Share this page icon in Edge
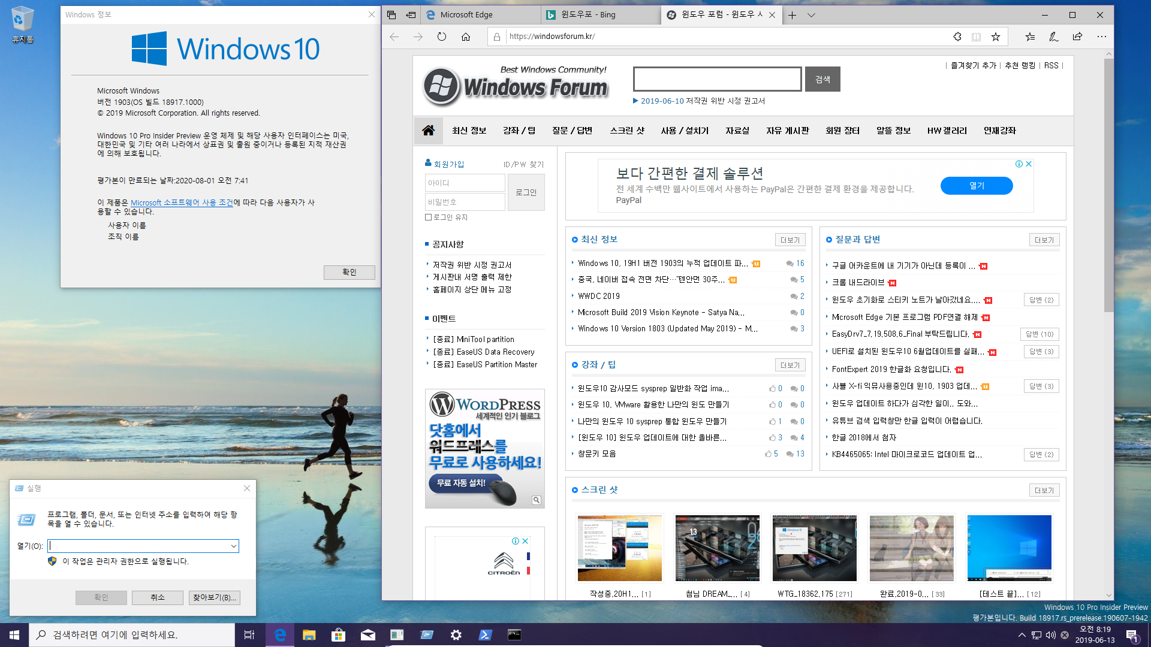1151x647 pixels. pyautogui.click(x=1077, y=37)
